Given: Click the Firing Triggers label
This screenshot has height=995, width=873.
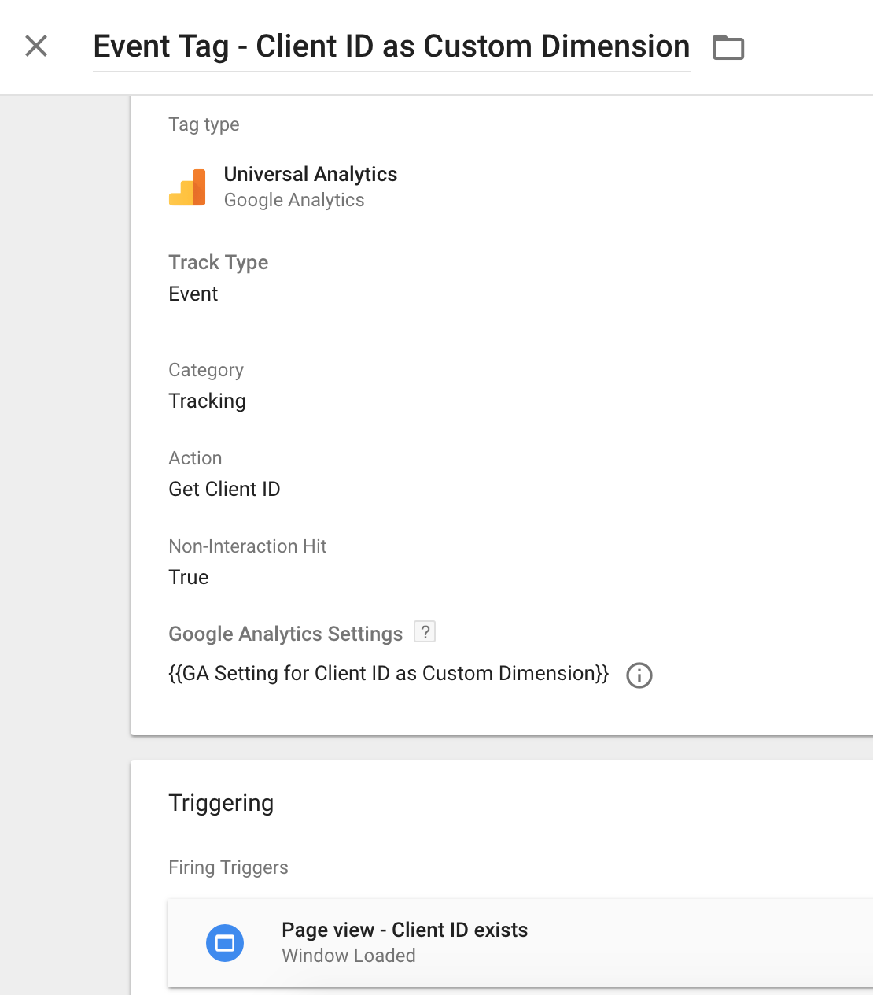Looking at the screenshot, I should pyautogui.click(x=229, y=867).
